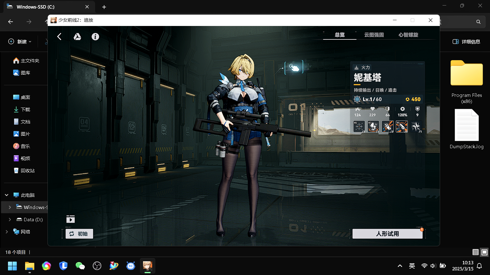Click the shield icon above 9
Image resolution: width=490 pixels, height=275 pixels.
coord(417,109)
